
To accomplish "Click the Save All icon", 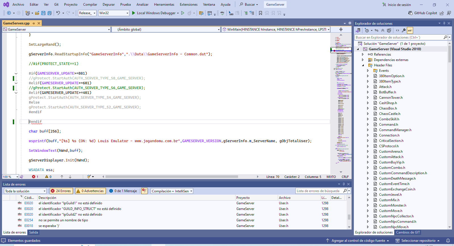I will 50,13.
